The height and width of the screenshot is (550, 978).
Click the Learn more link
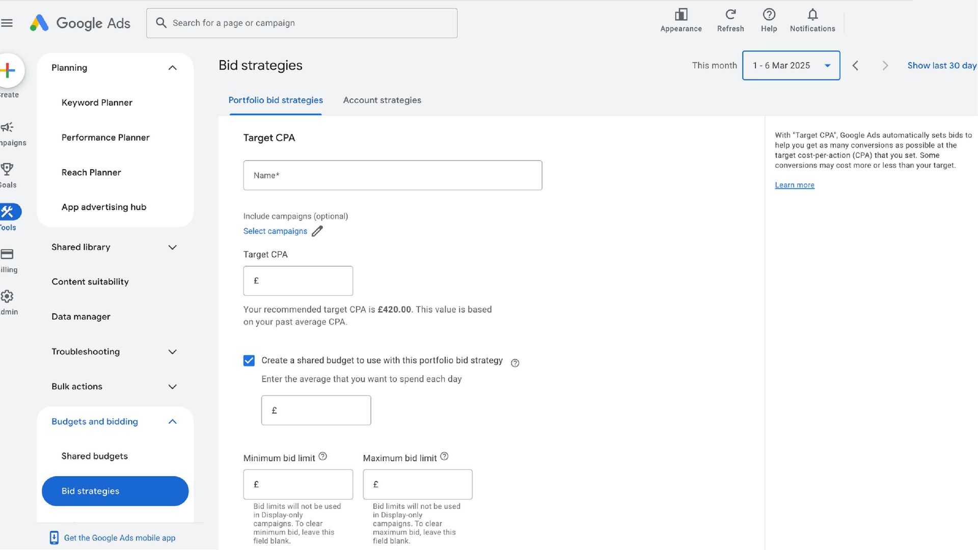tap(794, 185)
